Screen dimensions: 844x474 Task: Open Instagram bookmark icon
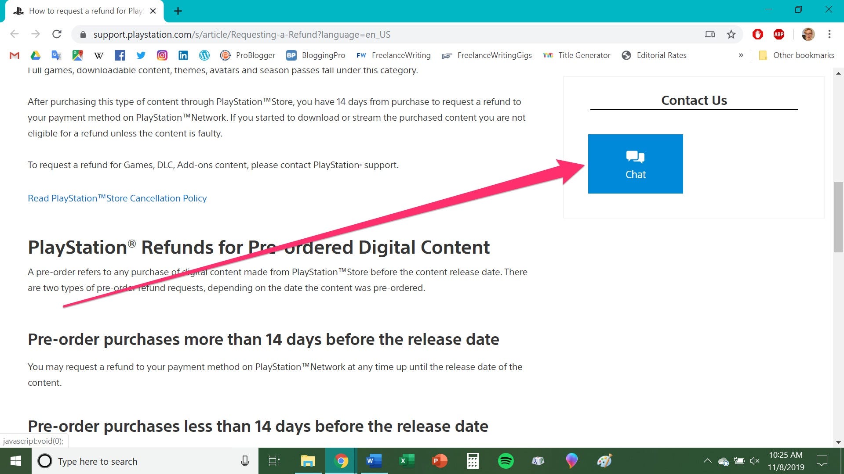pyautogui.click(x=162, y=55)
